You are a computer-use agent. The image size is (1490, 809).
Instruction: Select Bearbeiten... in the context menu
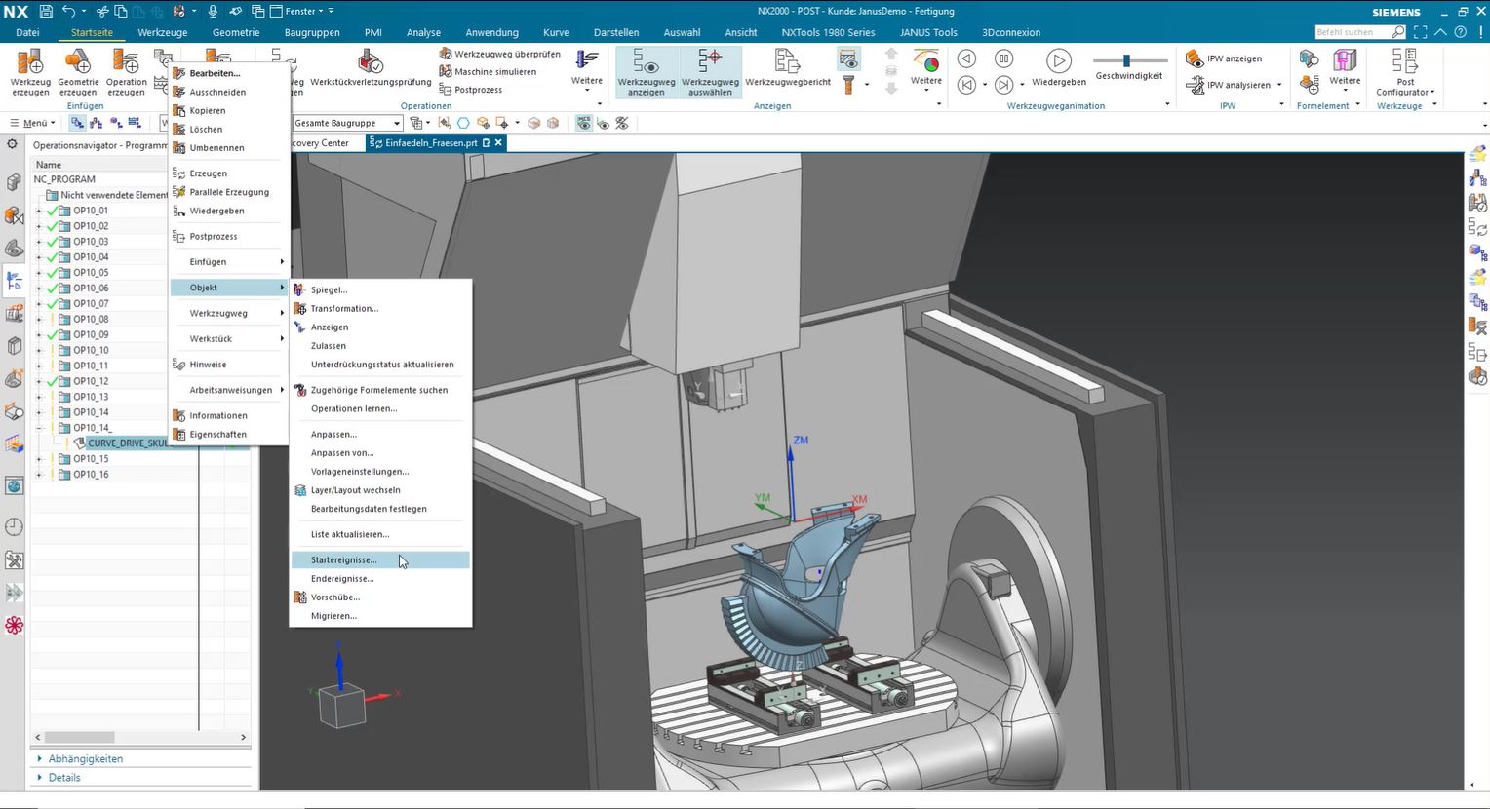click(230, 73)
